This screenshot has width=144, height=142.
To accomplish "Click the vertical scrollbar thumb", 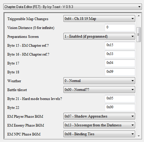I will pyautogui.click(x=139, y=35).
